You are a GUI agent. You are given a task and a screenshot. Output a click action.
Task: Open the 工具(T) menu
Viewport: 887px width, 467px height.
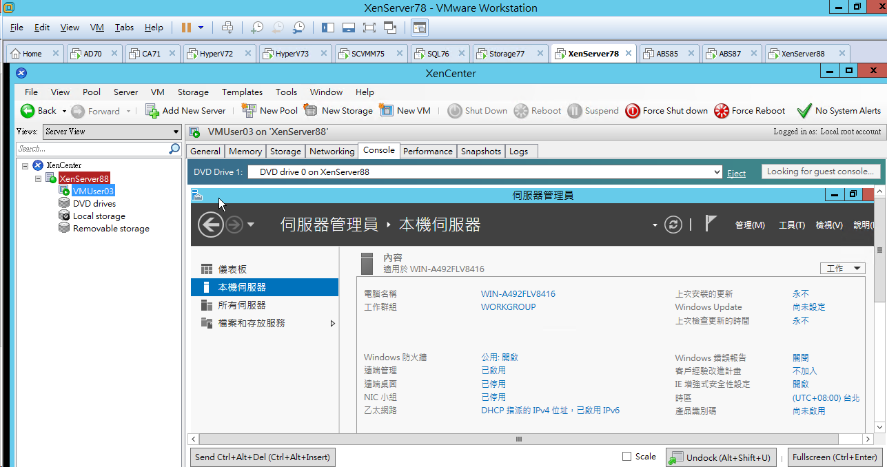791,225
